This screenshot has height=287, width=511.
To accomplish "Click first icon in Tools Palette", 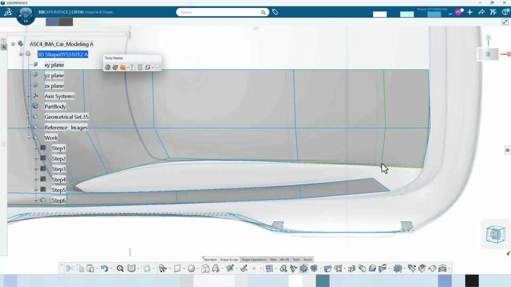I will 108,67.
